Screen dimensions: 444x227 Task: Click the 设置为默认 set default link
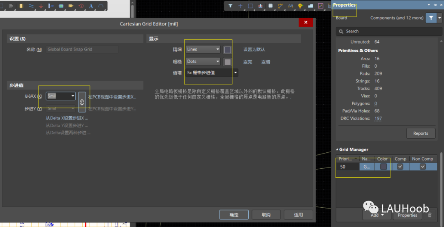pos(254,50)
